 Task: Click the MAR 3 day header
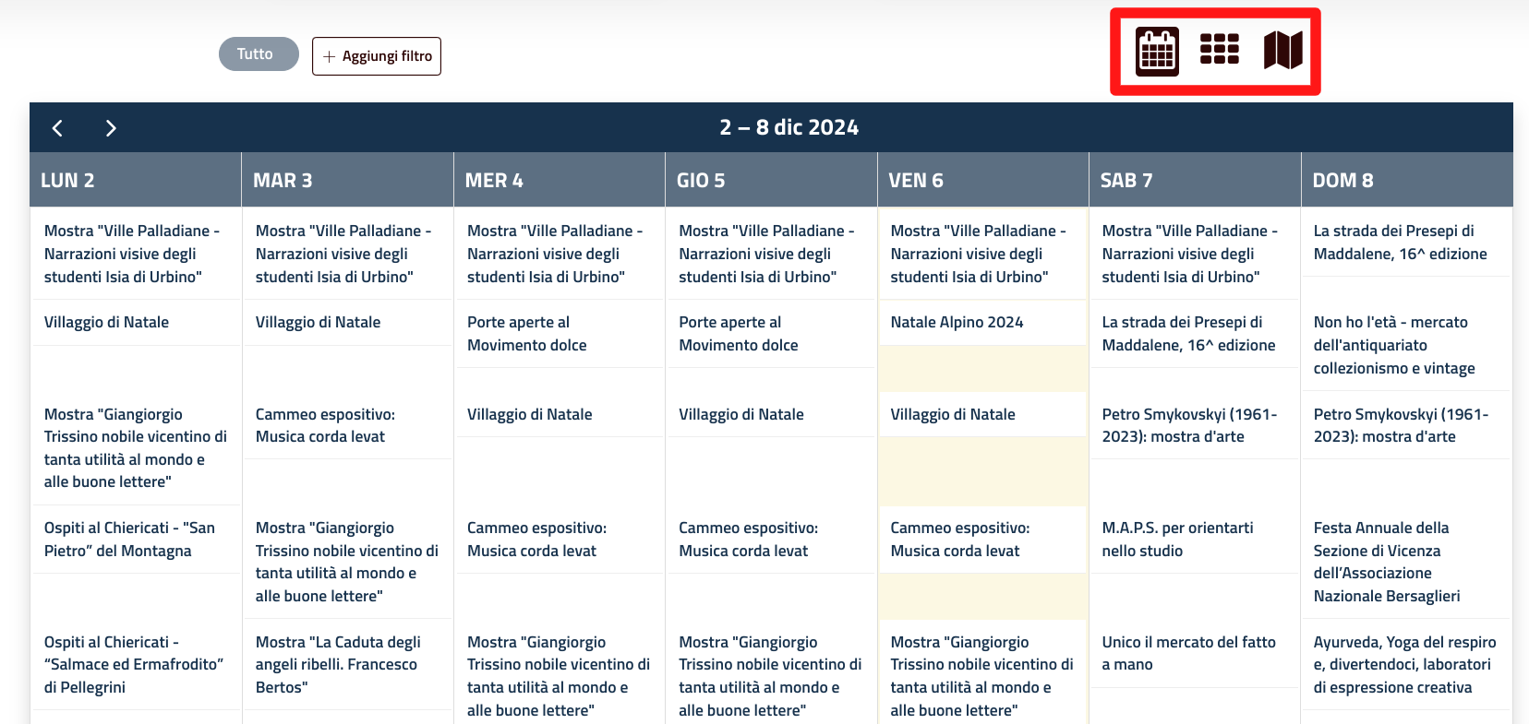click(x=347, y=180)
